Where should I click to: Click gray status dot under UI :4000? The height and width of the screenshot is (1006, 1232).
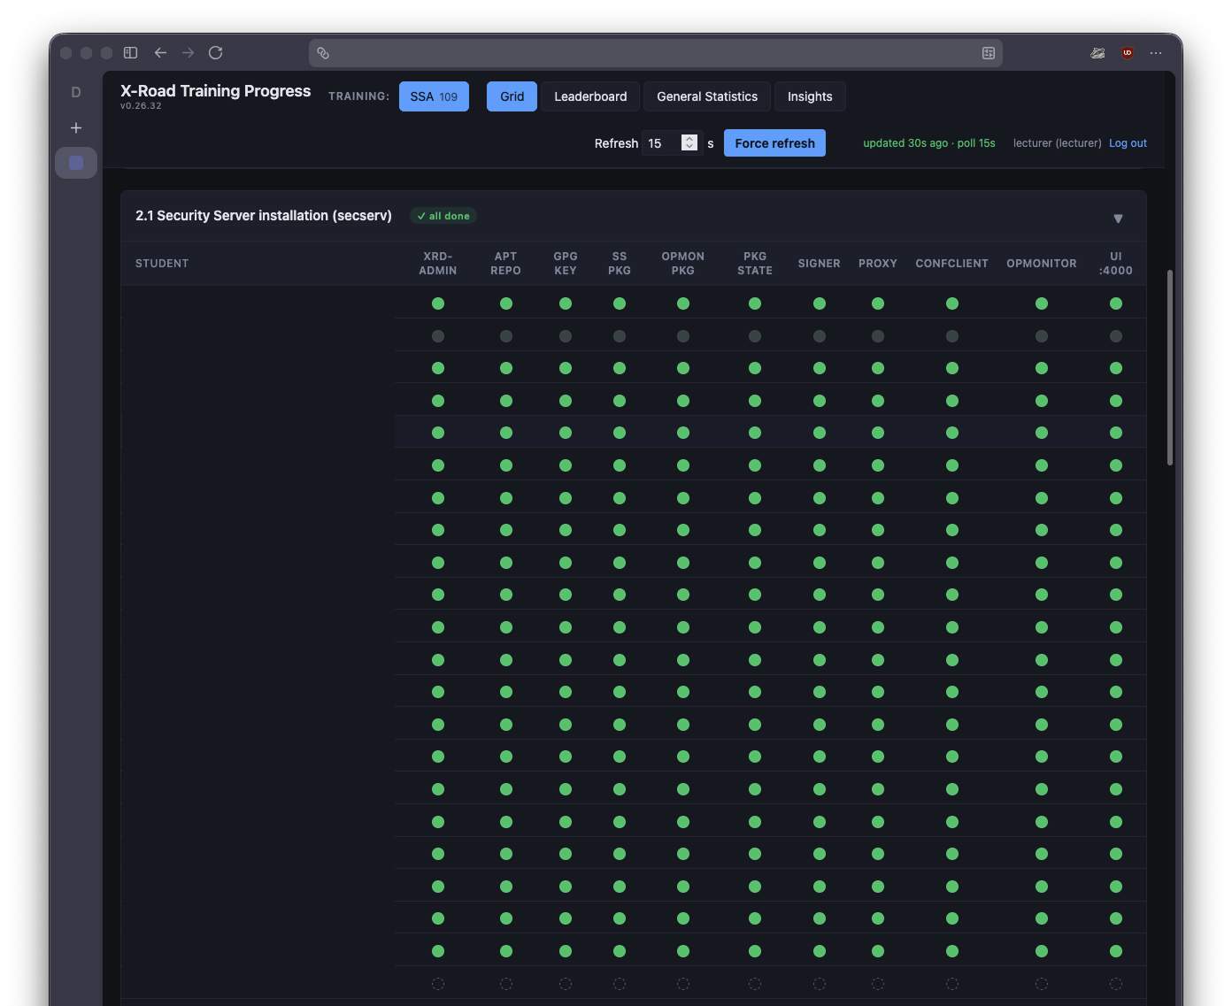[x=1116, y=336]
